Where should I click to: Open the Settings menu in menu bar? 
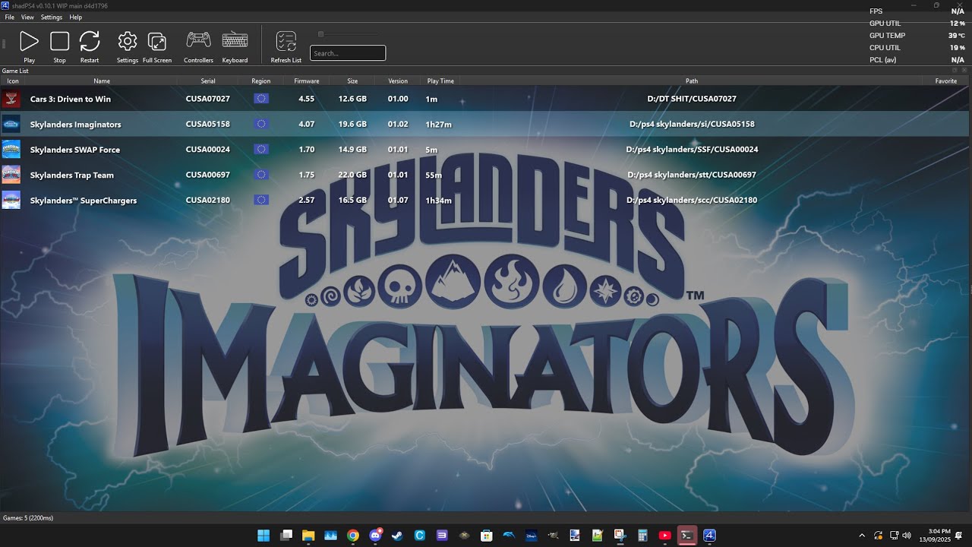[x=52, y=17]
